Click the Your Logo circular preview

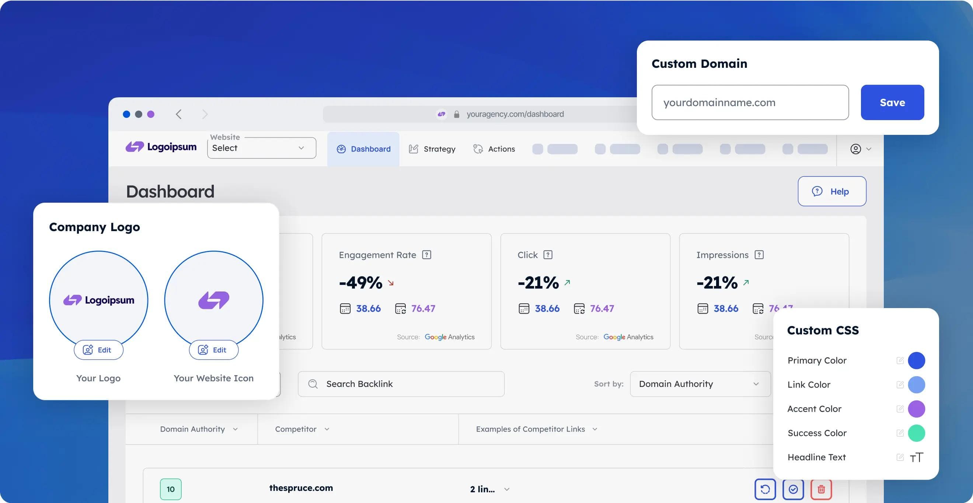(98, 300)
